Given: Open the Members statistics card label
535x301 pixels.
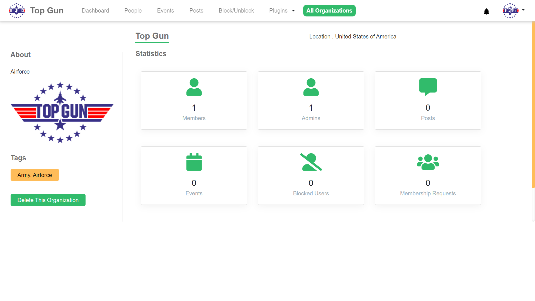Looking at the screenshot, I should point(194,118).
